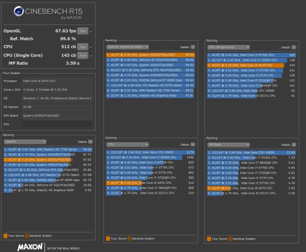The height and width of the screenshot is (252, 306).
Task: Select Xeon X5650 row scoring 1279 in CPU ranking
Action: pos(151,152)
